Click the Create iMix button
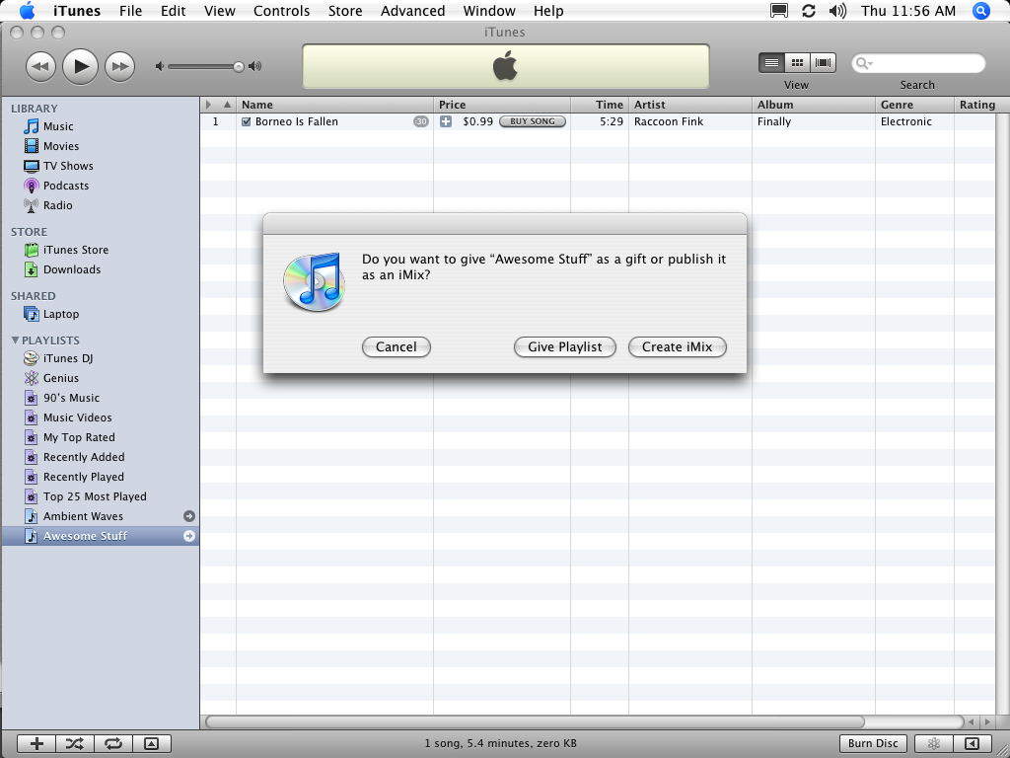This screenshot has width=1010, height=758. [x=677, y=346]
